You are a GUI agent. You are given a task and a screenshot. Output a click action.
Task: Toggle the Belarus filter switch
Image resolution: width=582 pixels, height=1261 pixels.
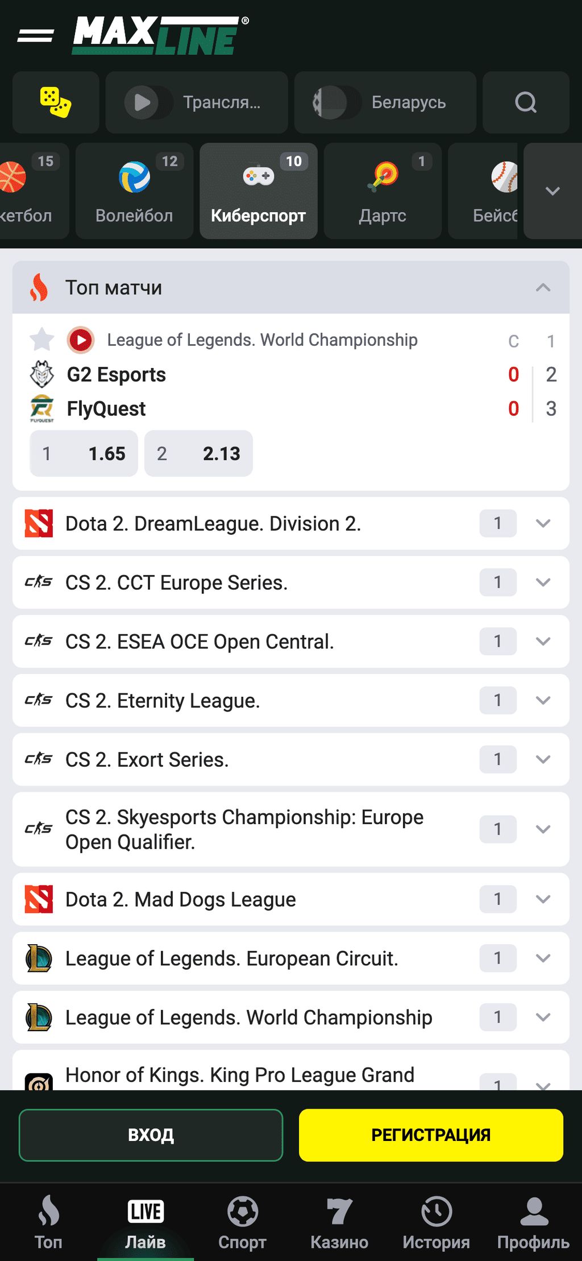tap(337, 102)
